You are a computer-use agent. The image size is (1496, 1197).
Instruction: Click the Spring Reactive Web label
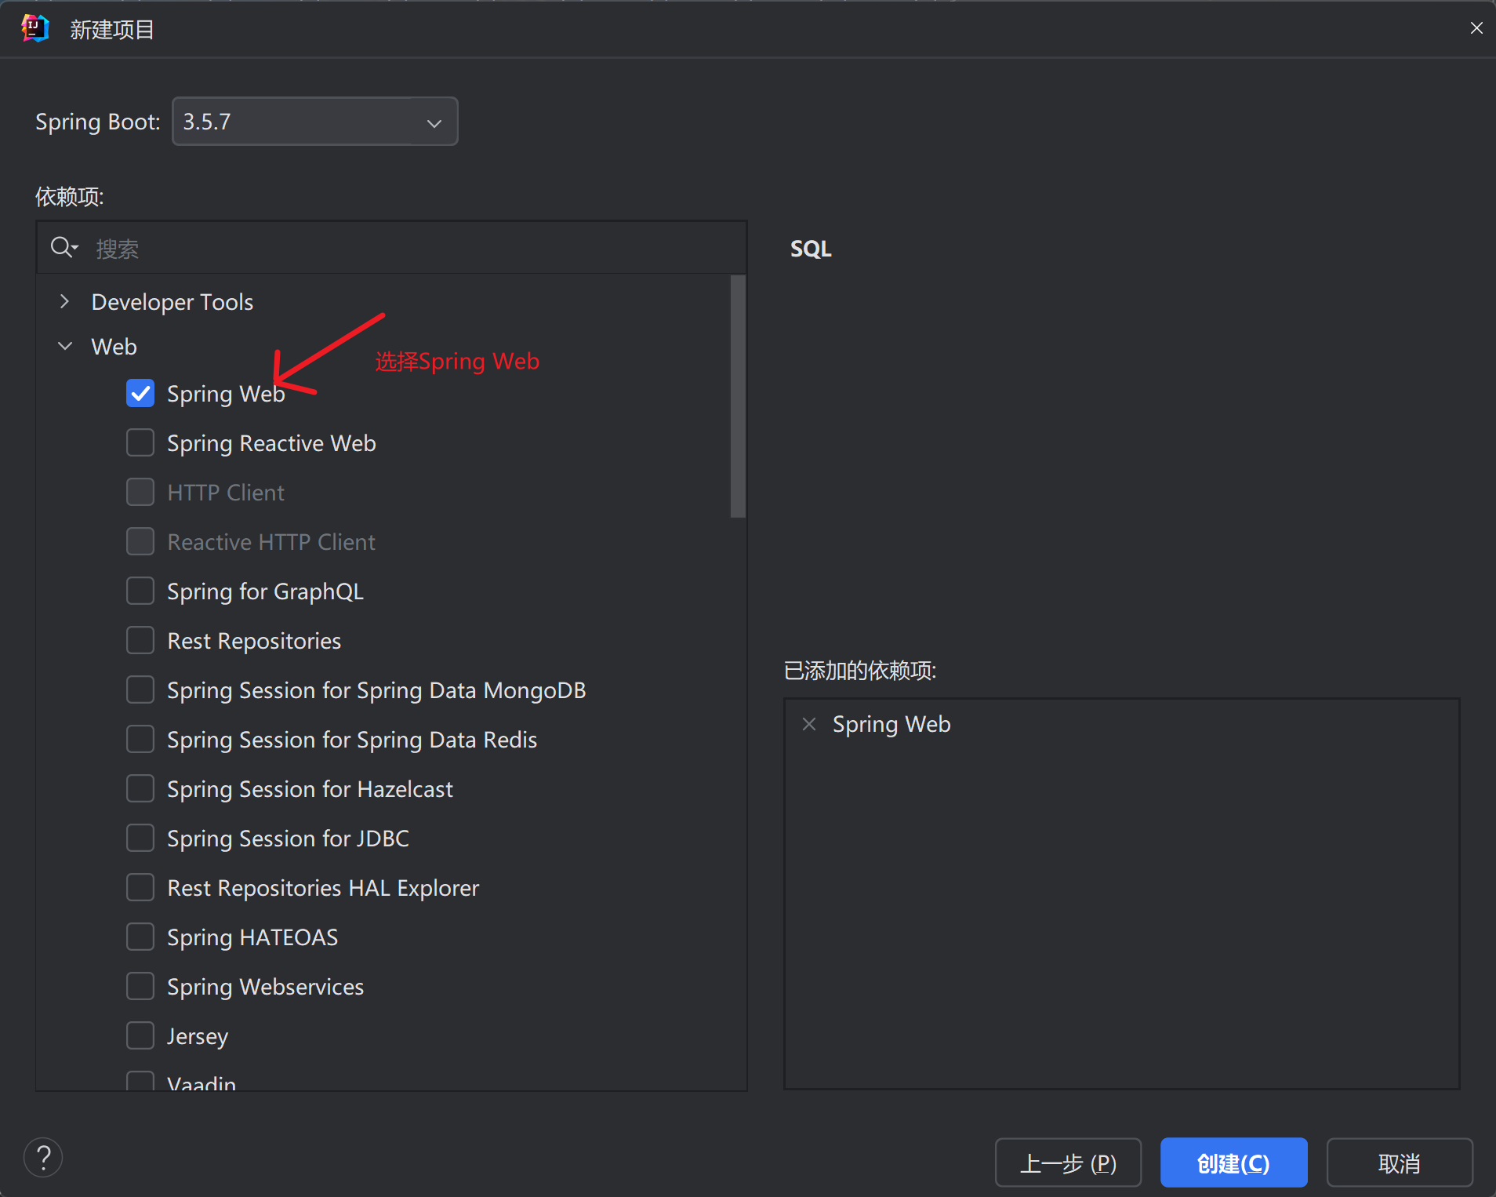(271, 443)
